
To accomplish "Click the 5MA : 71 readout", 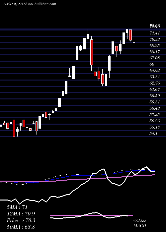I will point(17,207).
